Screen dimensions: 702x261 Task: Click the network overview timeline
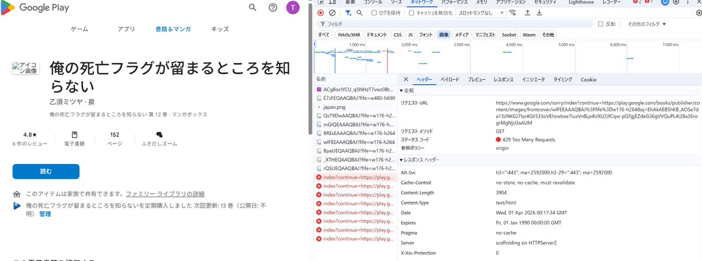[x=507, y=56]
